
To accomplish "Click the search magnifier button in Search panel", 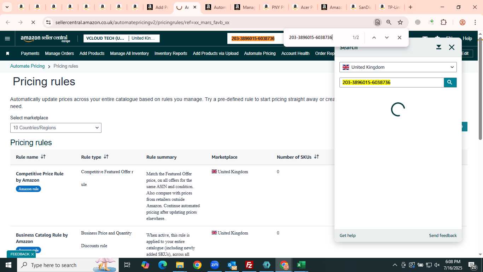I will (450, 82).
